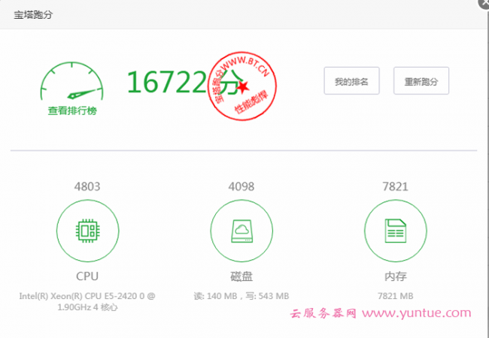
Task: Click the 内存 label text
Action: point(394,276)
